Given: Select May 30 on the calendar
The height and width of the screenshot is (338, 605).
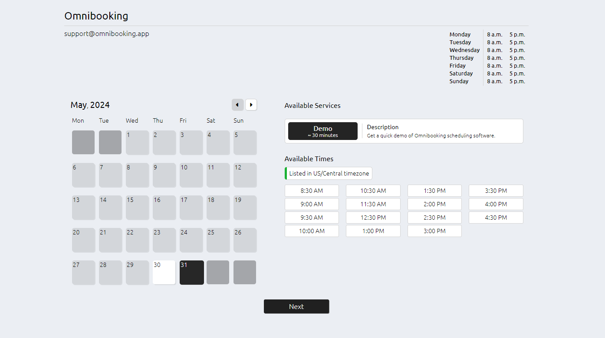Looking at the screenshot, I should tap(164, 273).
